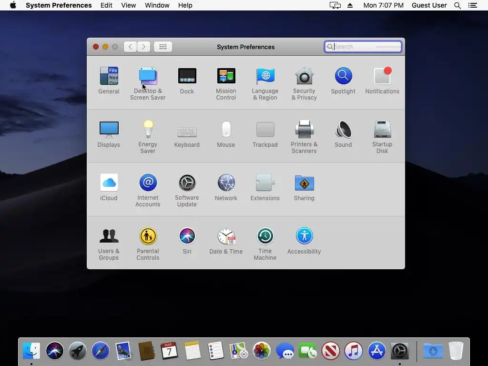
Task: Open Time Machine pane
Action: click(265, 244)
